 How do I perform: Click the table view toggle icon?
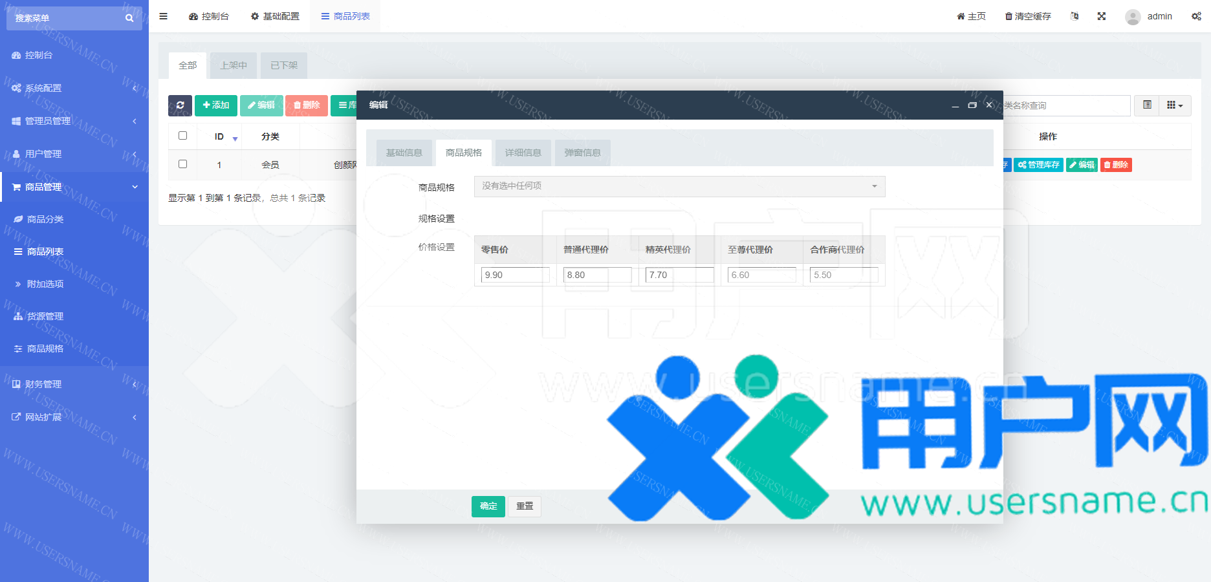tap(1147, 105)
